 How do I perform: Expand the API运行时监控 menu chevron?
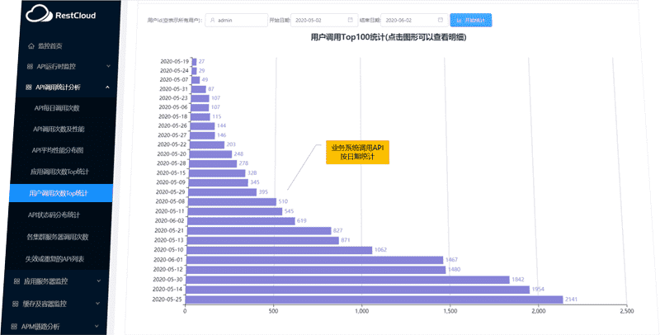click(108, 66)
